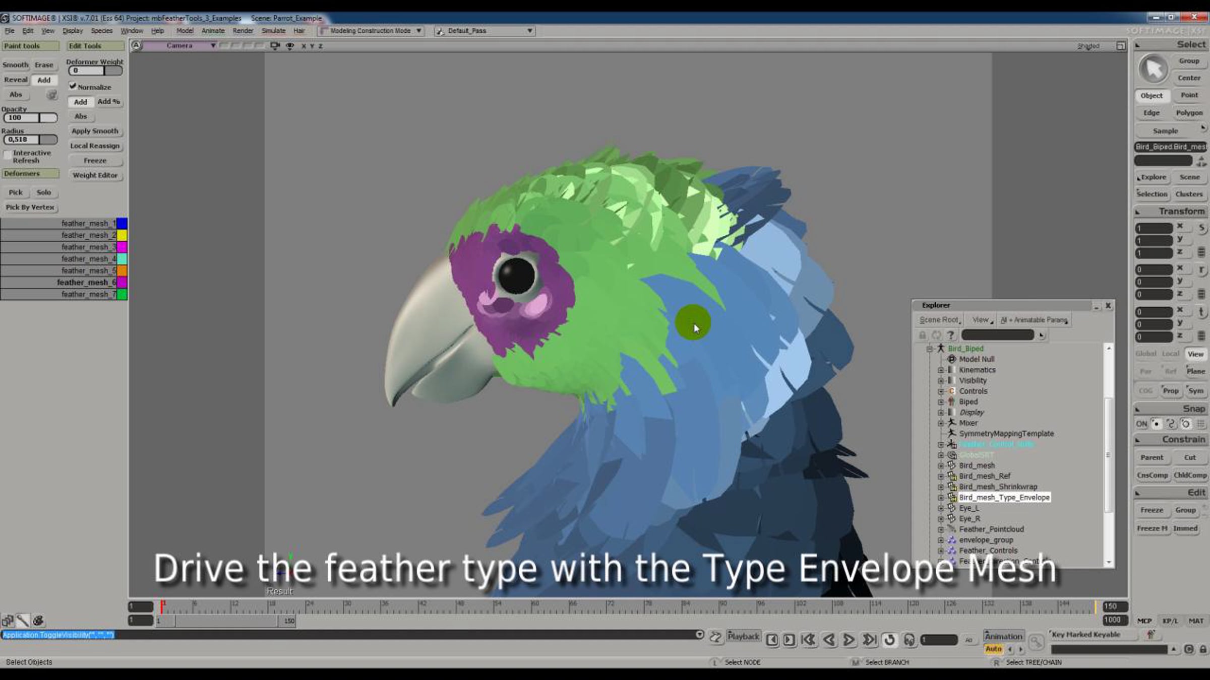Click the Pick By Vertex button

point(30,207)
